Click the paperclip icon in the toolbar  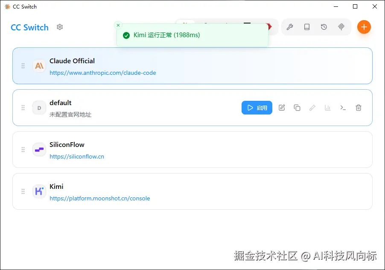pos(341,26)
